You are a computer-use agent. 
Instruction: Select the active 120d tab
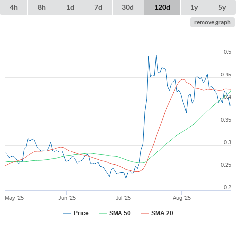coord(162,7)
